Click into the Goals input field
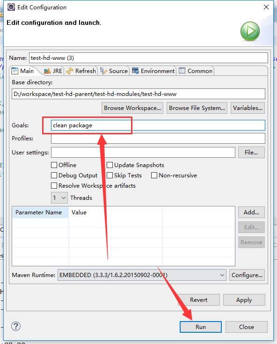Viewport: 277px width, 344px height. click(158, 125)
